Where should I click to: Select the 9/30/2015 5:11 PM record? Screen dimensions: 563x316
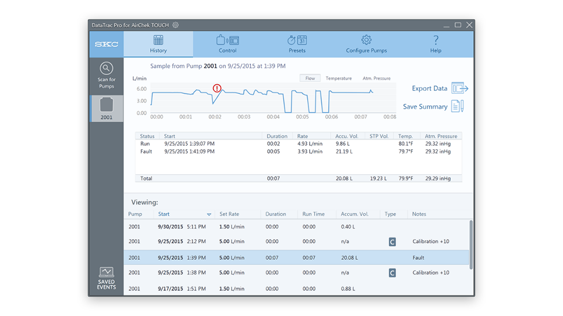point(296,227)
